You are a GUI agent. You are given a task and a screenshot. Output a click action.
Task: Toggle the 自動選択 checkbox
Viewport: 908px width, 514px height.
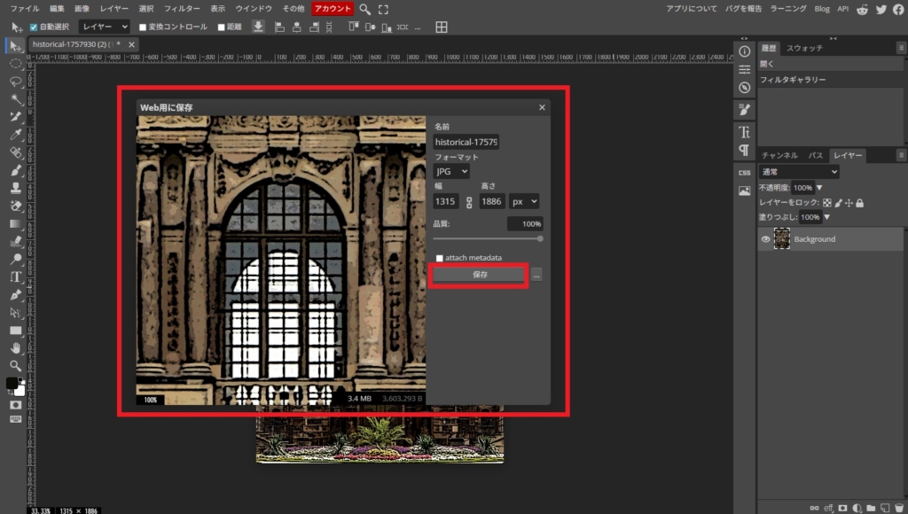click(35, 27)
